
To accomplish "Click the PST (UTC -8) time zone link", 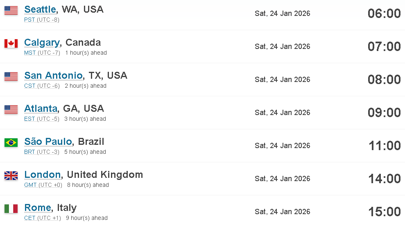I will coord(42,20).
